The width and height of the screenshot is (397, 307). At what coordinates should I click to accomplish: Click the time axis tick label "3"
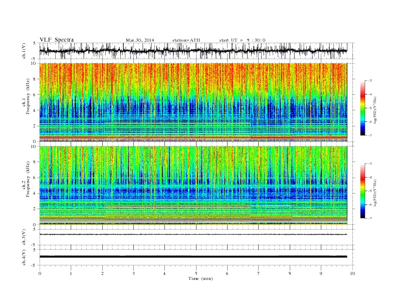[133, 273]
